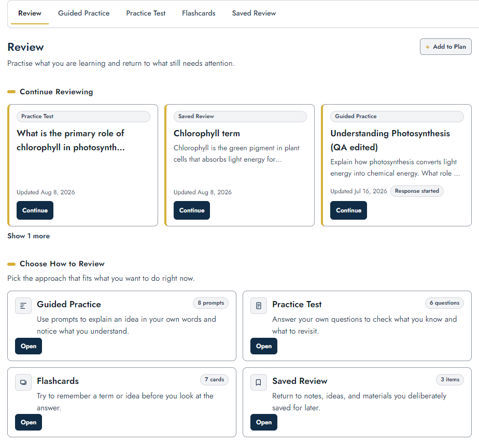This screenshot has width=479, height=444.
Task: Click the 'What is the primary role of chlorophyll' title
Action: (x=71, y=140)
